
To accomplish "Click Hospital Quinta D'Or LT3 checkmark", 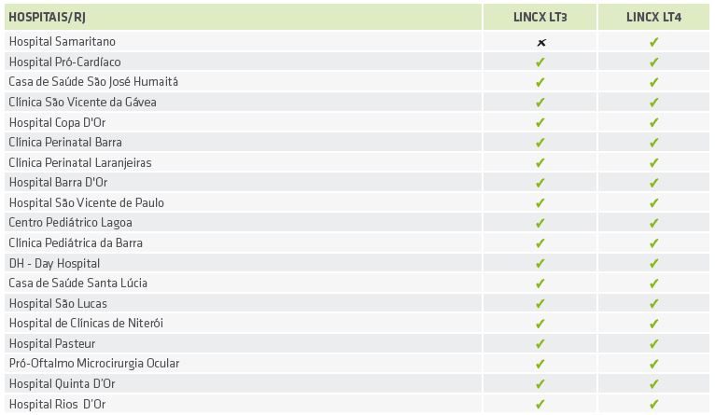I will (540, 384).
